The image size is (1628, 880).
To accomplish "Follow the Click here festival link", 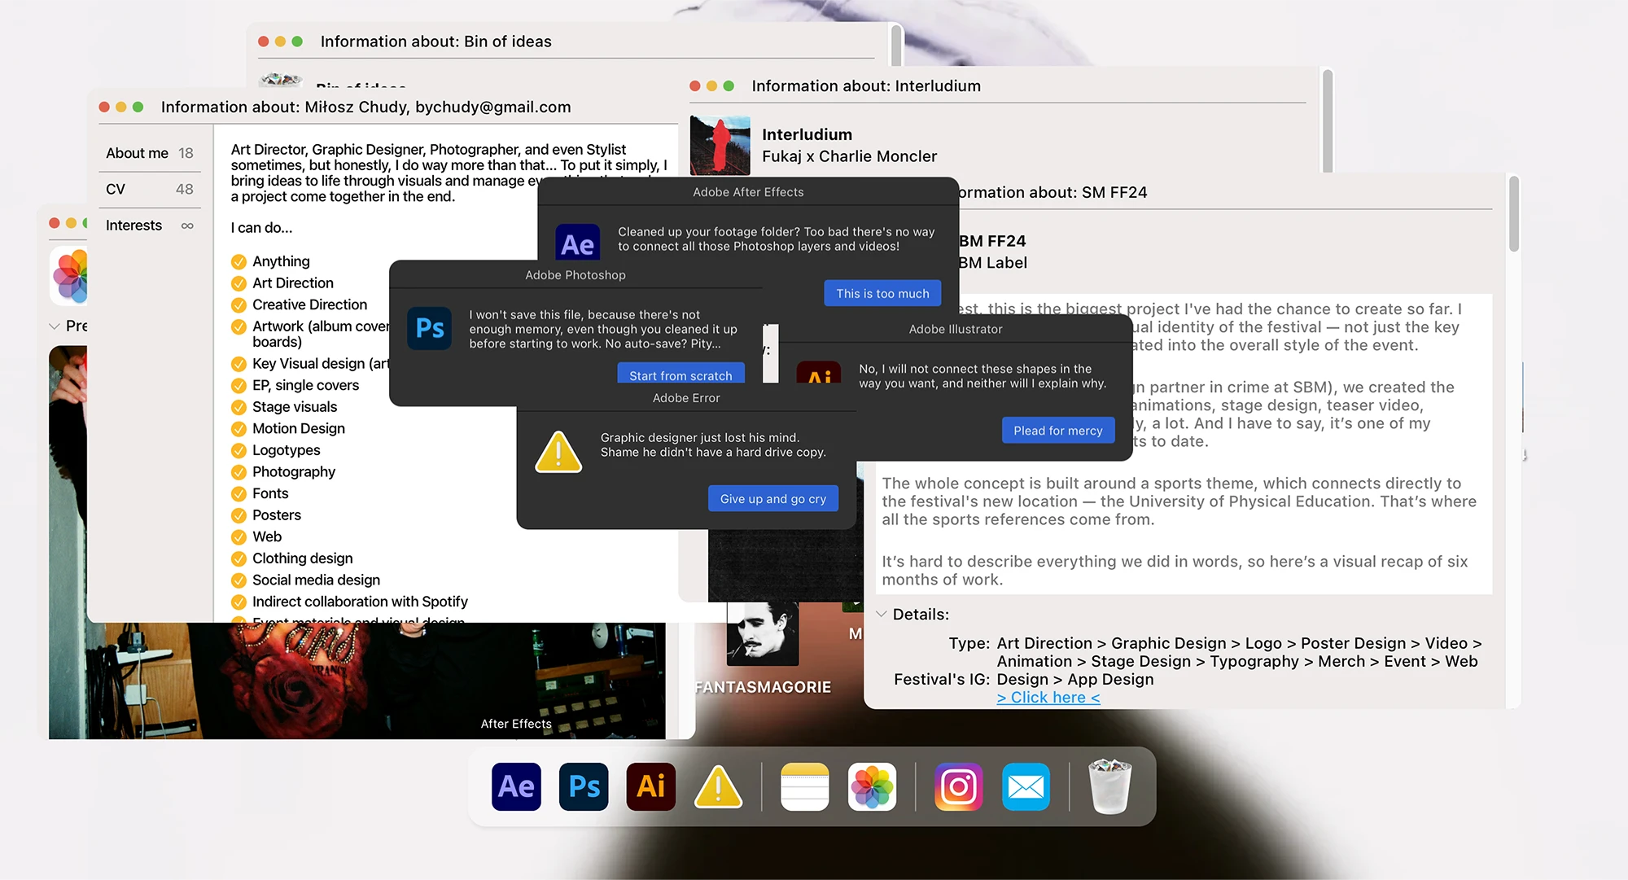I will [1048, 698].
